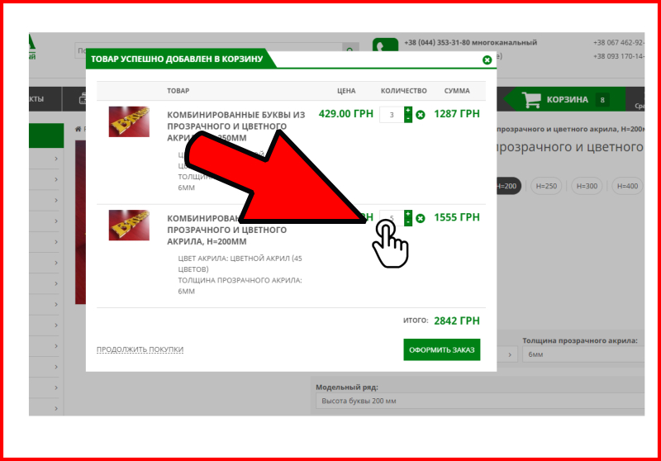
Task: Click the quantity field of the second item
Action: click(391, 218)
